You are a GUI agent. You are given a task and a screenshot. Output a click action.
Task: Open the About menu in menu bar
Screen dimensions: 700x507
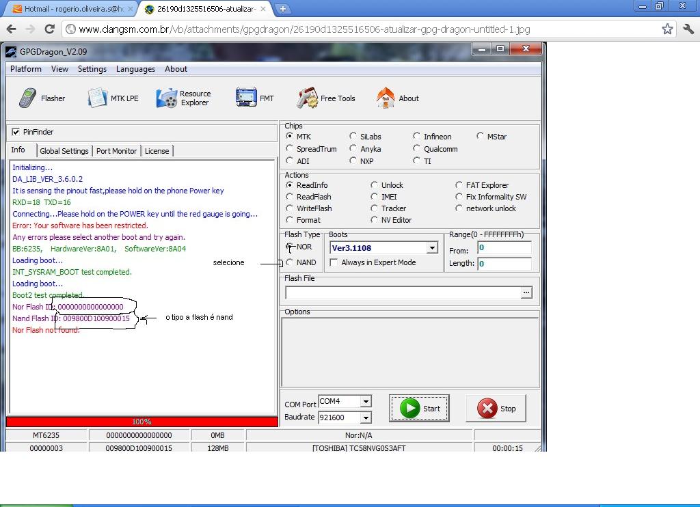(176, 69)
